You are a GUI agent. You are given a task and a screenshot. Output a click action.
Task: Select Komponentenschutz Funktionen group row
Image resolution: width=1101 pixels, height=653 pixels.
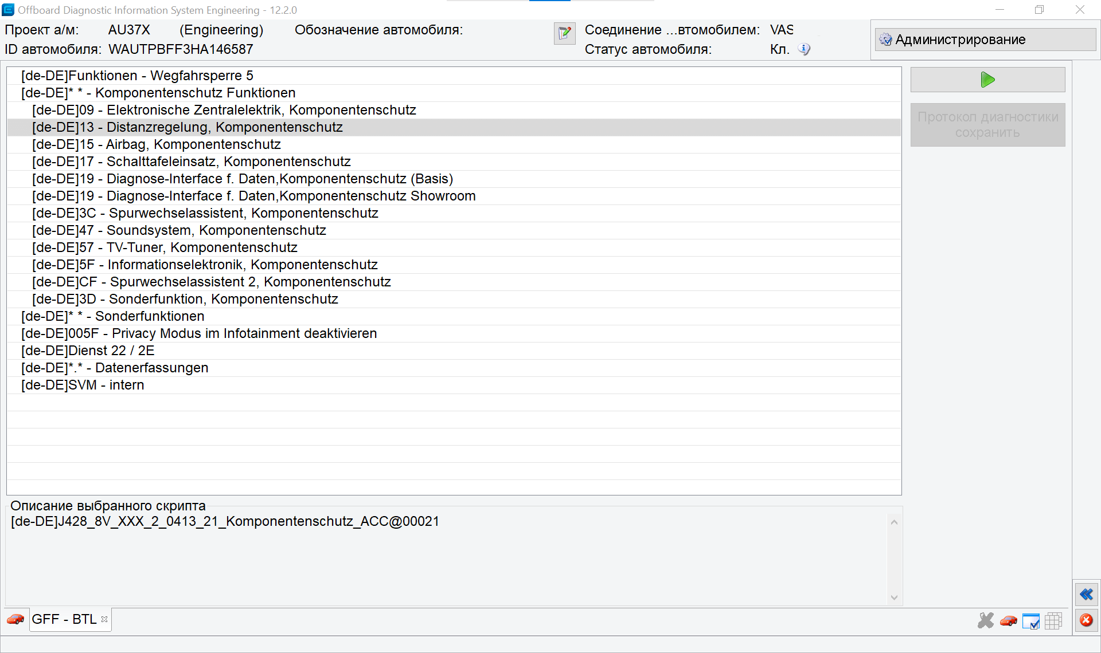(x=454, y=93)
